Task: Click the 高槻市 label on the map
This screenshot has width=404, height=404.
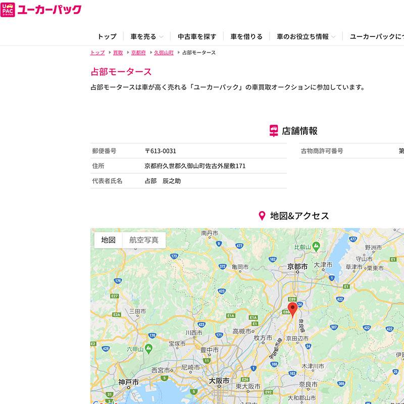Action: click(x=242, y=331)
